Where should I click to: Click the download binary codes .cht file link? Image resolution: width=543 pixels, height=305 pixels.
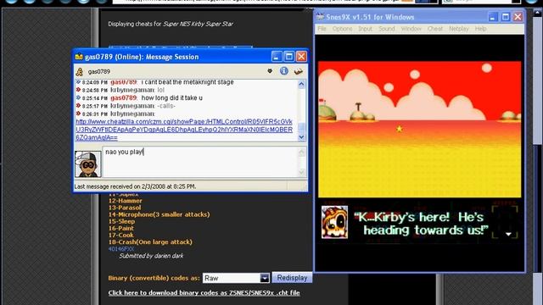(x=204, y=292)
